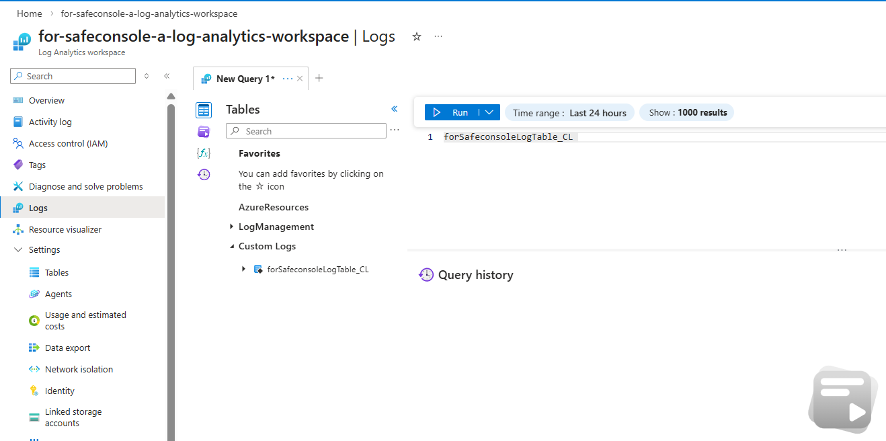The image size is (886, 441).
Task: Open the Run button dropdown arrow
Action: [489, 112]
